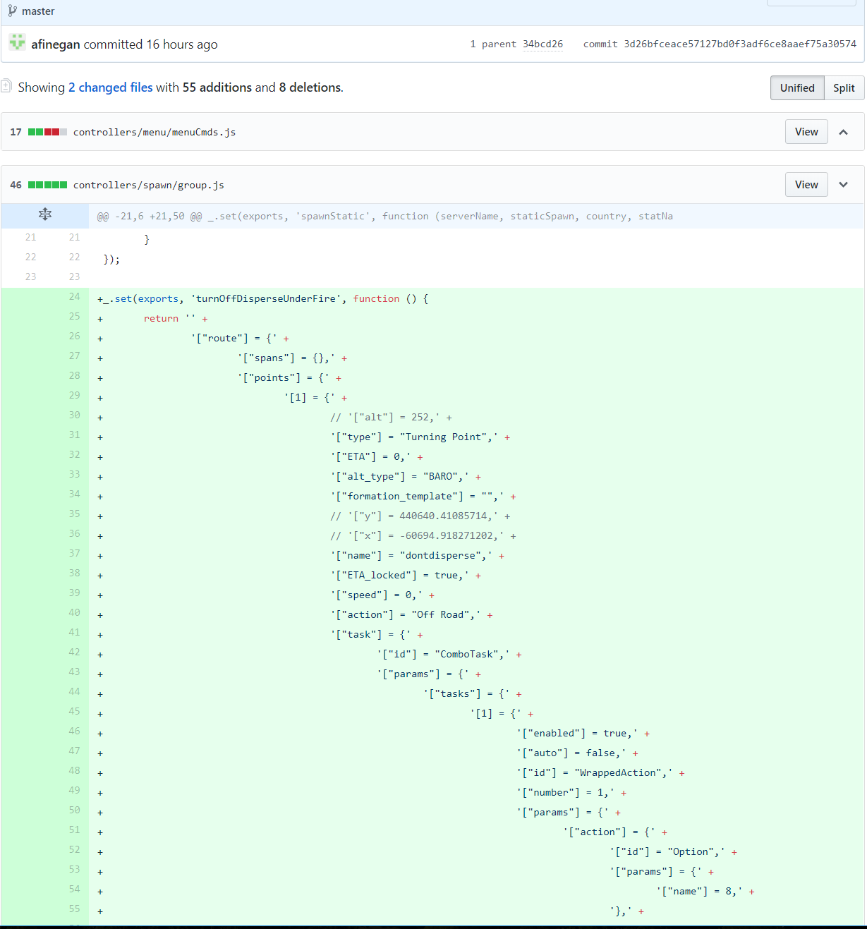Open afinegan's profile link
Image resolution: width=867 pixels, height=929 pixels.
(x=56, y=44)
